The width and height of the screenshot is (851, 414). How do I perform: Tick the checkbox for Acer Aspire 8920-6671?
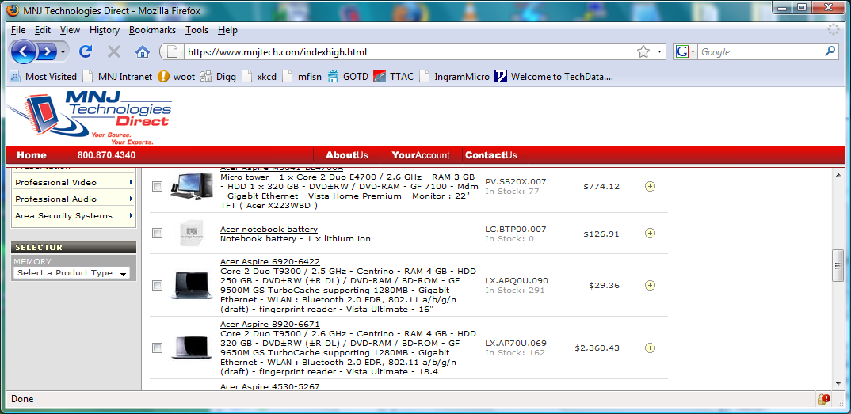(x=158, y=348)
